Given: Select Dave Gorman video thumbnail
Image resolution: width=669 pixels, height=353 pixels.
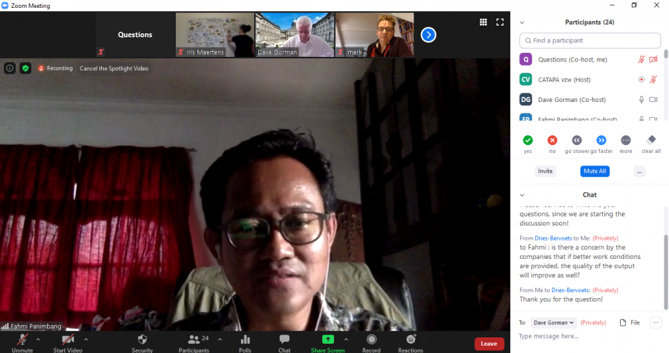Looking at the screenshot, I should [295, 35].
